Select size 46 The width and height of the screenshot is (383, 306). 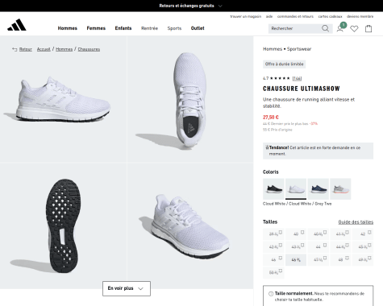273,260
